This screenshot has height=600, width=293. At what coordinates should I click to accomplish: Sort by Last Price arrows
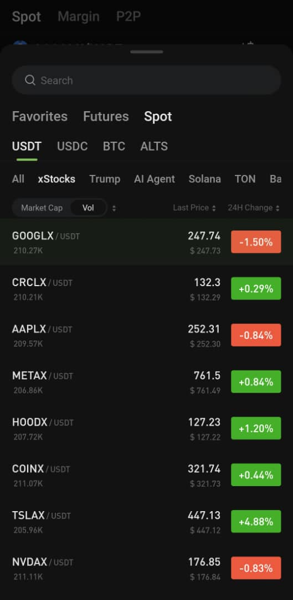214,208
